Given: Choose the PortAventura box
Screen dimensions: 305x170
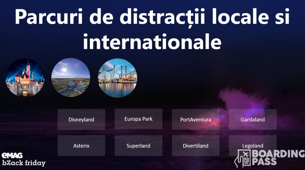Looking at the screenshot, I should [x=196, y=119].
